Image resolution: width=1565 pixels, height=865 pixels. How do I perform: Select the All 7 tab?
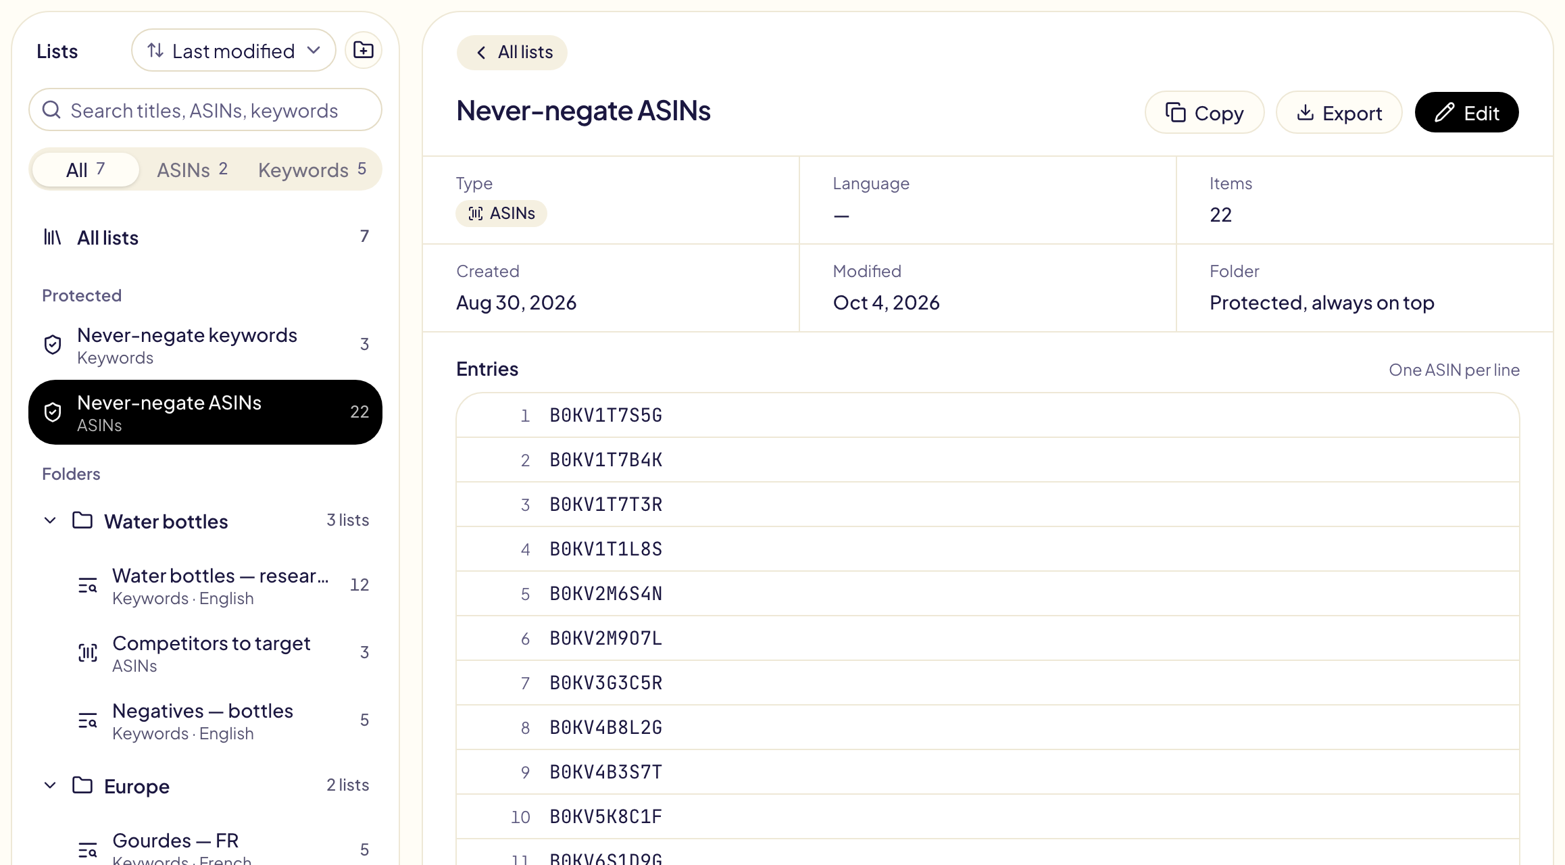[86, 169]
